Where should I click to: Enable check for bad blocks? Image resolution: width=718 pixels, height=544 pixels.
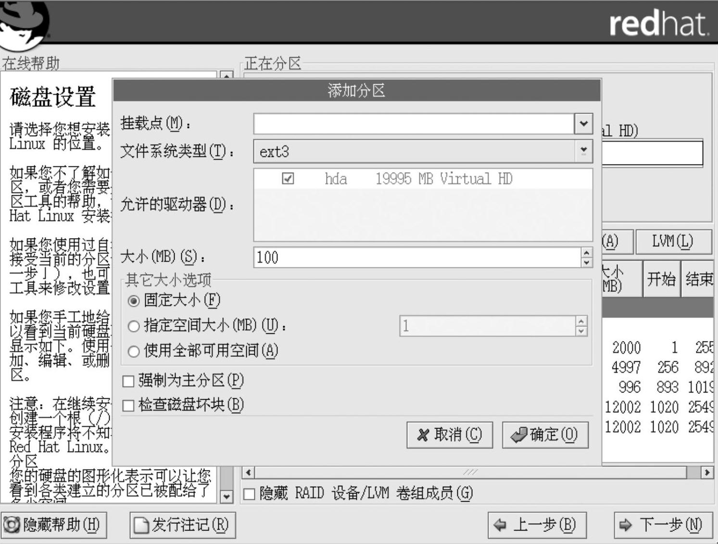coord(128,406)
